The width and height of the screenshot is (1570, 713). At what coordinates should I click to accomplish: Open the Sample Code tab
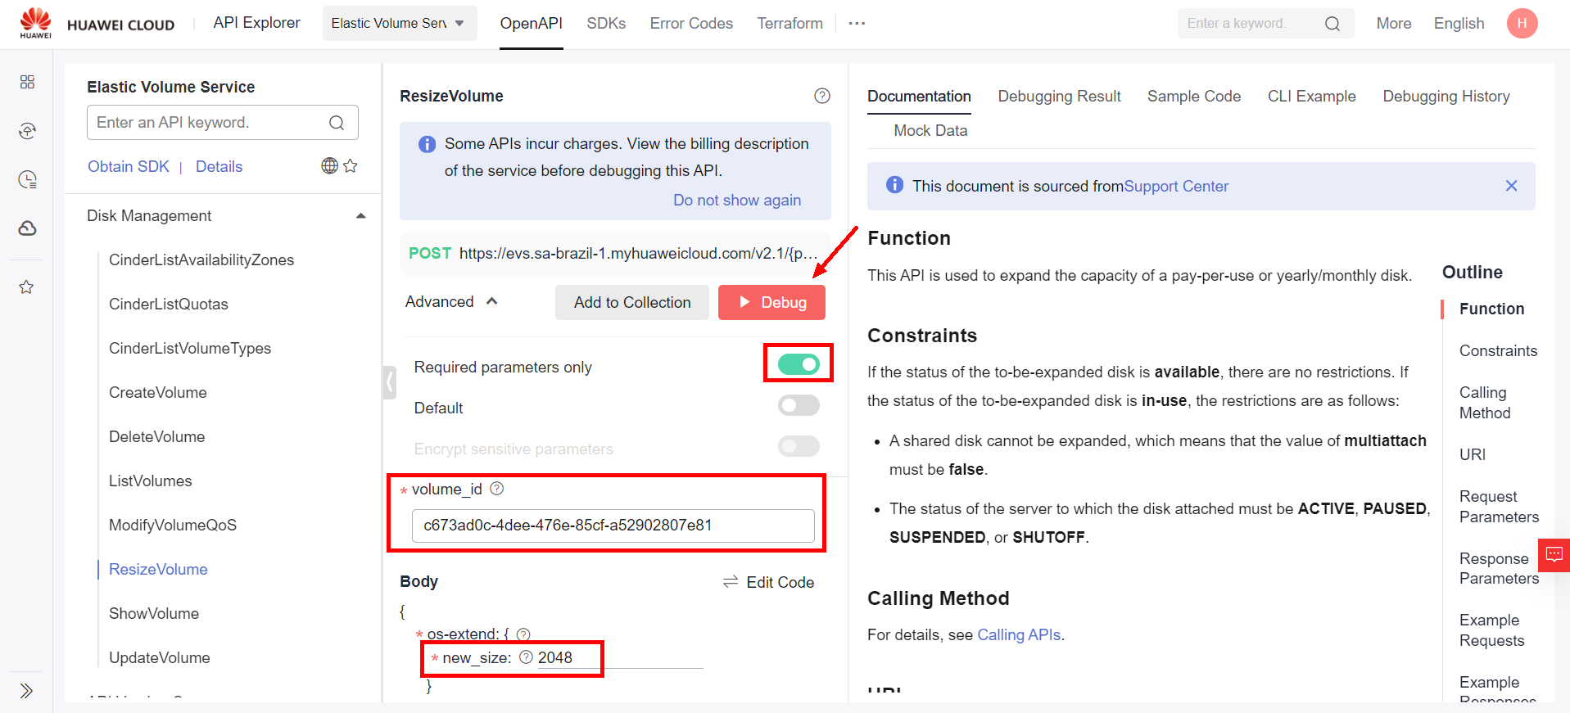(1193, 97)
